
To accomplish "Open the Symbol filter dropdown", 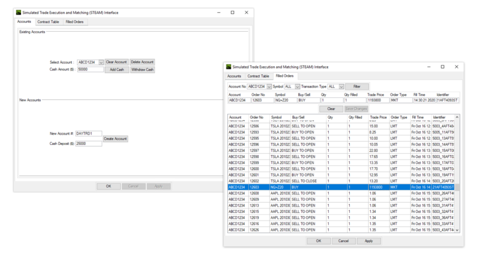I will (298, 86).
